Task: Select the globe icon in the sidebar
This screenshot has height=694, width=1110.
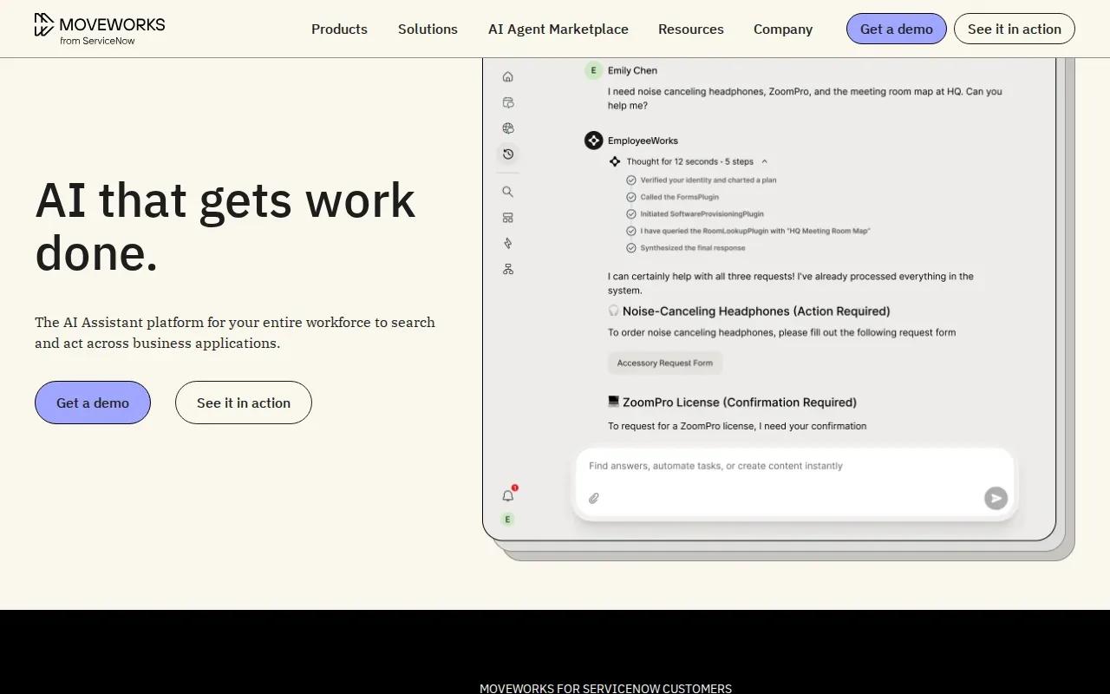Action: pos(508,128)
